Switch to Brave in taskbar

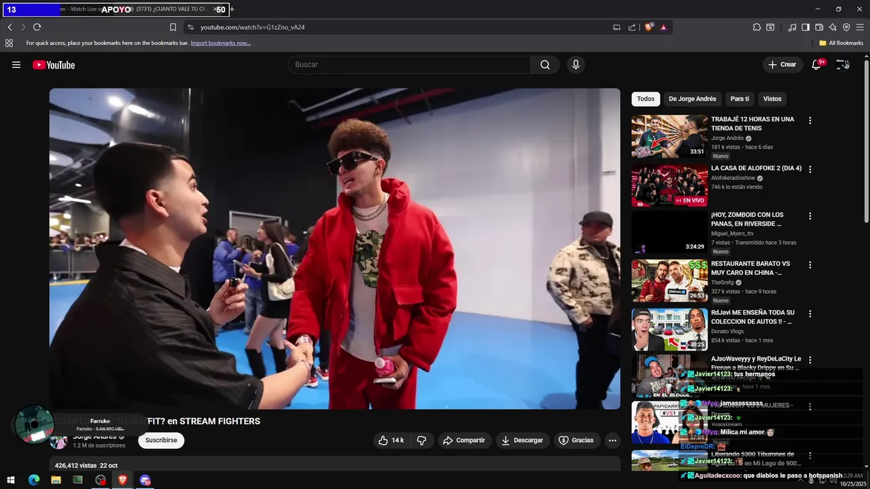click(x=122, y=479)
